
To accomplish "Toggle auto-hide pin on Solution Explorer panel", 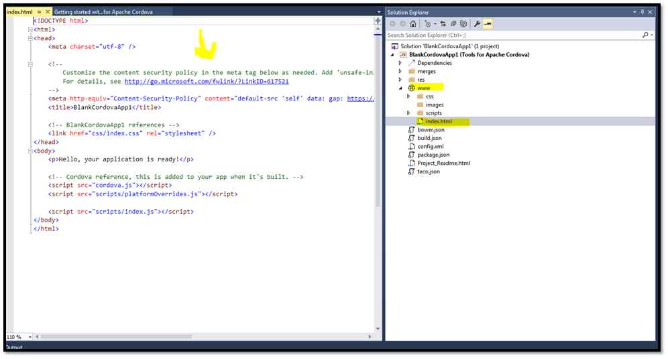I will [x=643, y=12].
